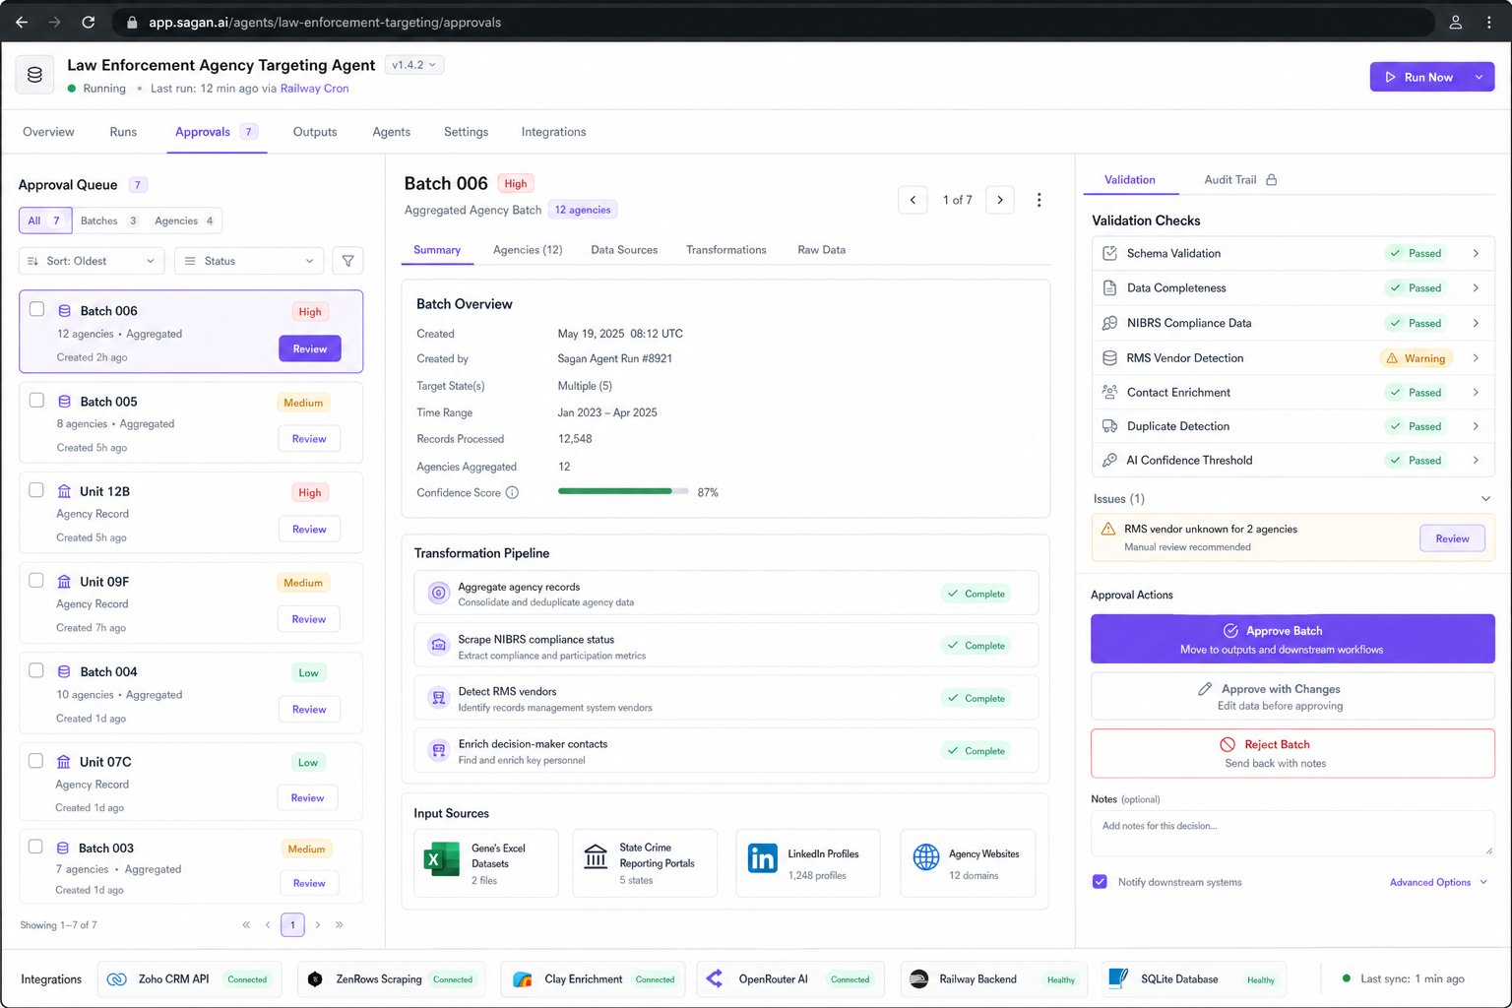Click the Reject Batch button
This screenshot has width=1512, height=1008.
(x=1292, y=753)
